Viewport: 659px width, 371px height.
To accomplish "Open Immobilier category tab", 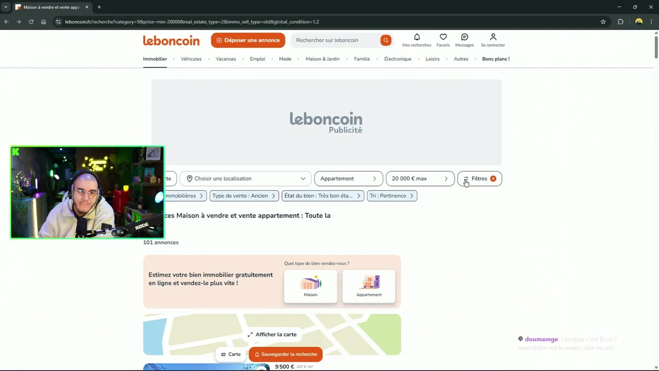I will click(155, 59).
